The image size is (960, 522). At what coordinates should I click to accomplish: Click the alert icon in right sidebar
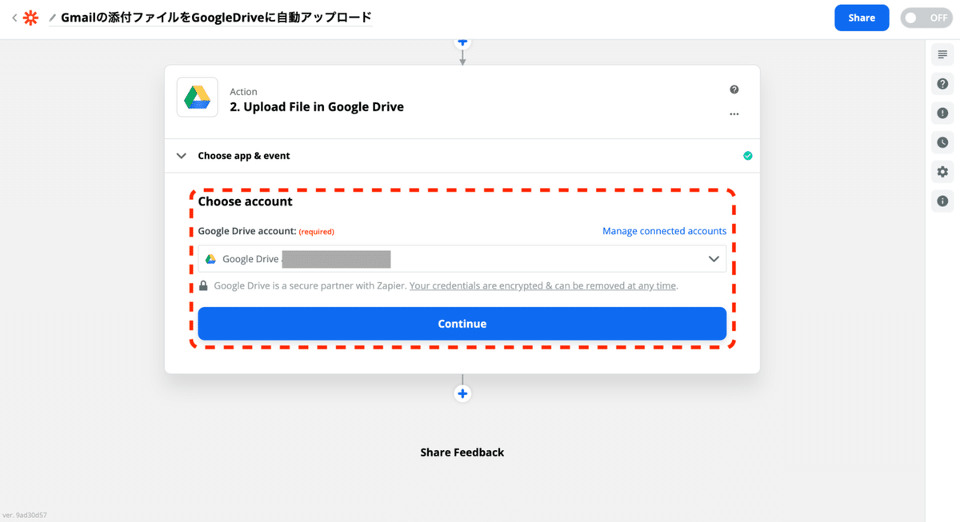pos(942,113)
